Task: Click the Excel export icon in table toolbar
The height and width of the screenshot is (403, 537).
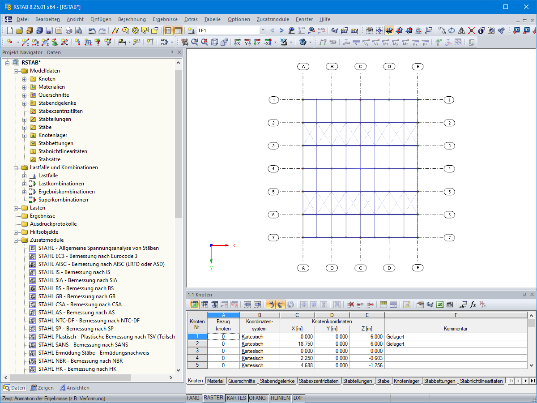Action: (x=440, y=304)
